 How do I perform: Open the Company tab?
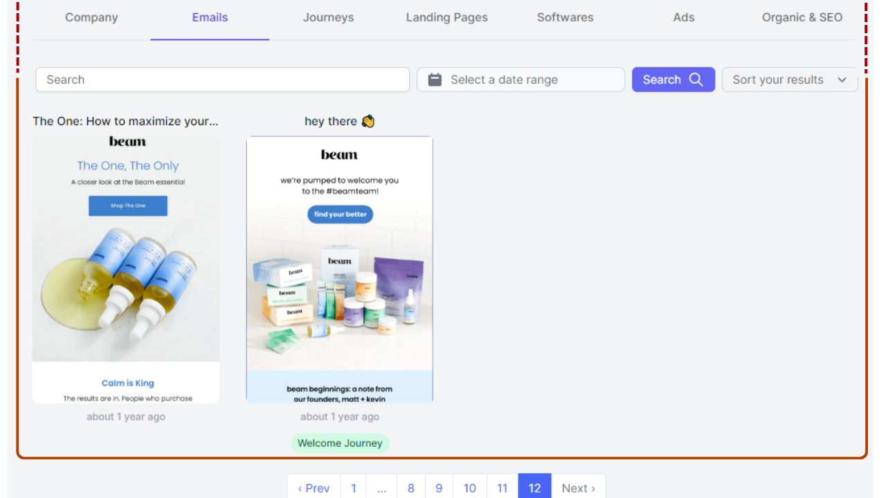(91, 18)
